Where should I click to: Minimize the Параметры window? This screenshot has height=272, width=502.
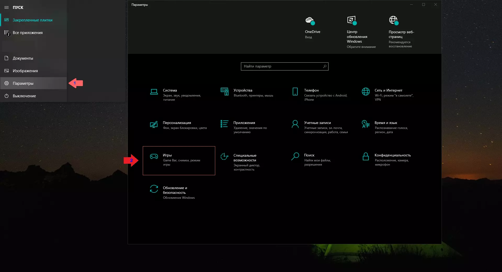point(412,4)
